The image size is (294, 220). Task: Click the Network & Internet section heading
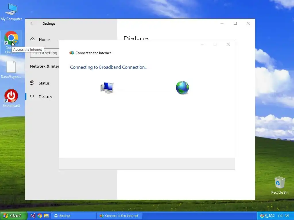(x=45, y=66)
